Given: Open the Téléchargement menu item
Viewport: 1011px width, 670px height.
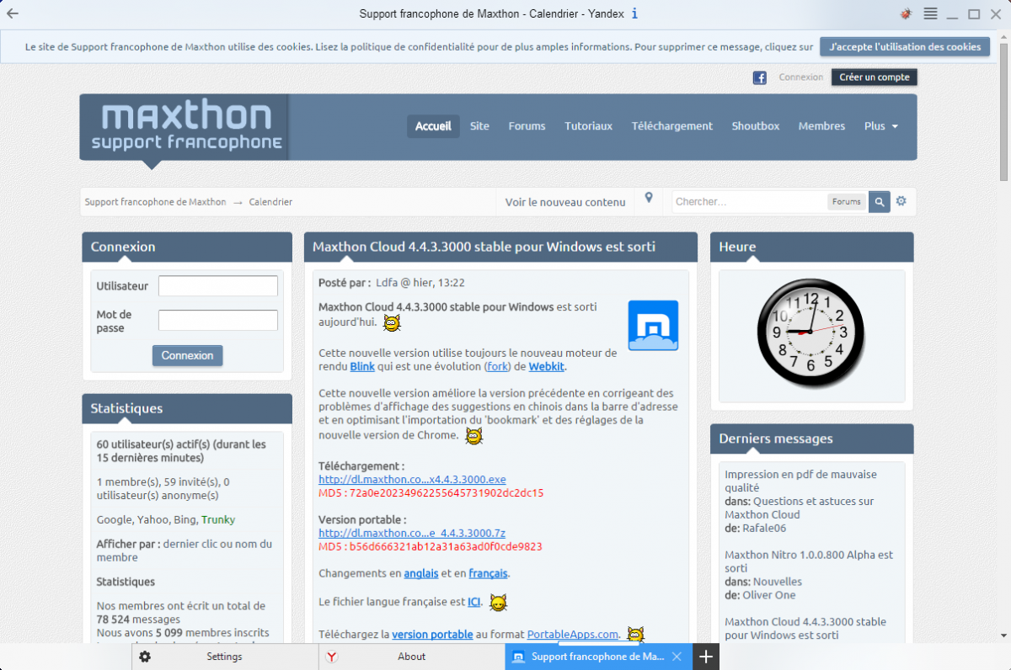Looking at the screenshot, I should click(x=672, y=126).
